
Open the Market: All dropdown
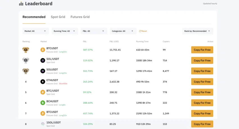click(x=35, y=31)
